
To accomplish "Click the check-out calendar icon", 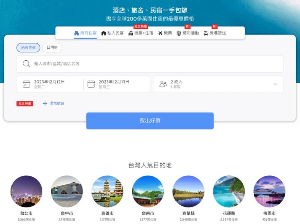I will tap(91, 84).
